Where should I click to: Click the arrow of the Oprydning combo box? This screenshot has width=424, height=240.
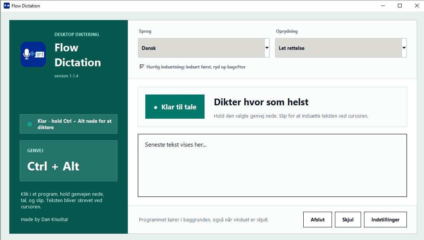pos(404,48)
